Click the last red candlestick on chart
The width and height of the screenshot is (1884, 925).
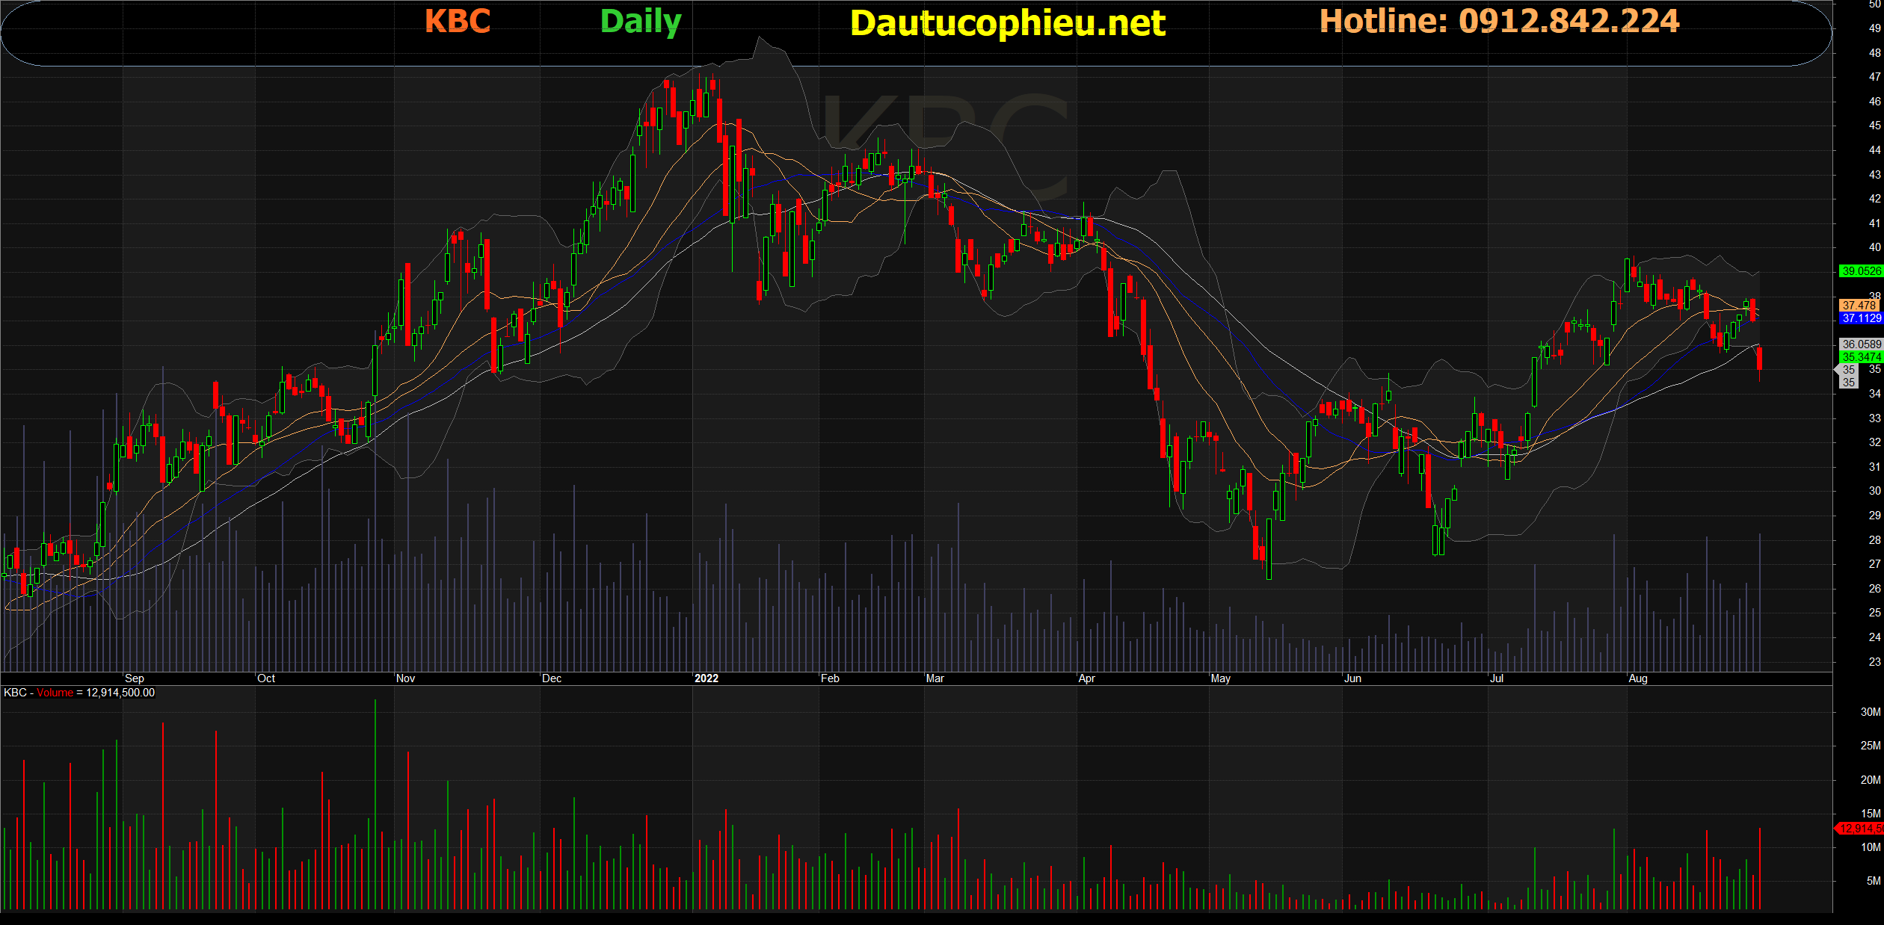point(1759,359)
